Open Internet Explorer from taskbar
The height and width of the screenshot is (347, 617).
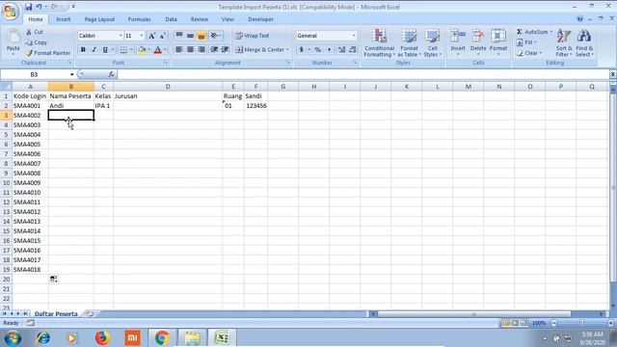(42, 337)
